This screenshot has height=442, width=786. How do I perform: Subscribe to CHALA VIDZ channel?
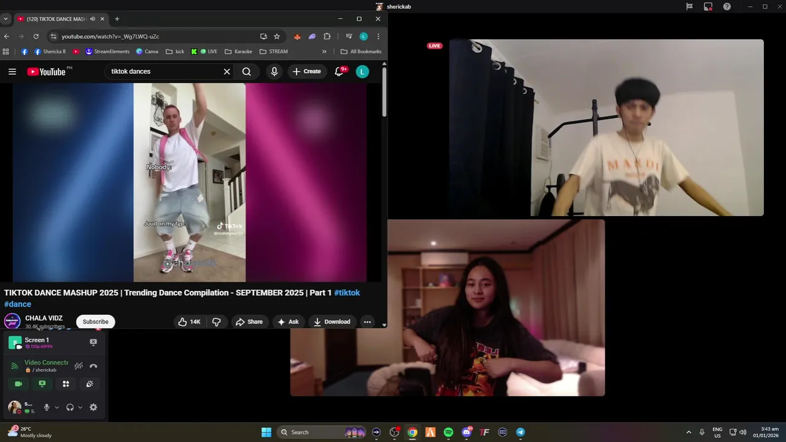95,322
